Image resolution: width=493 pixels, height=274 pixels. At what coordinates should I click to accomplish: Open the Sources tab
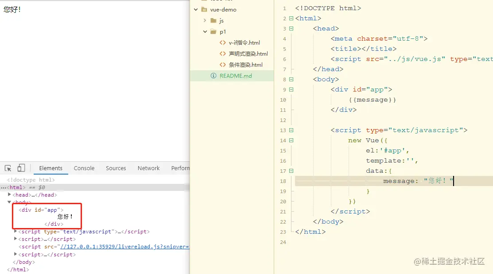[116, 168]
